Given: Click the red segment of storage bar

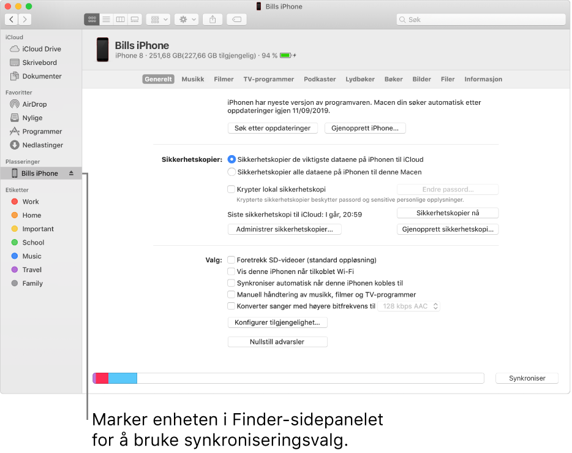Looking at the screenshot, I should (x=102, y=378).
